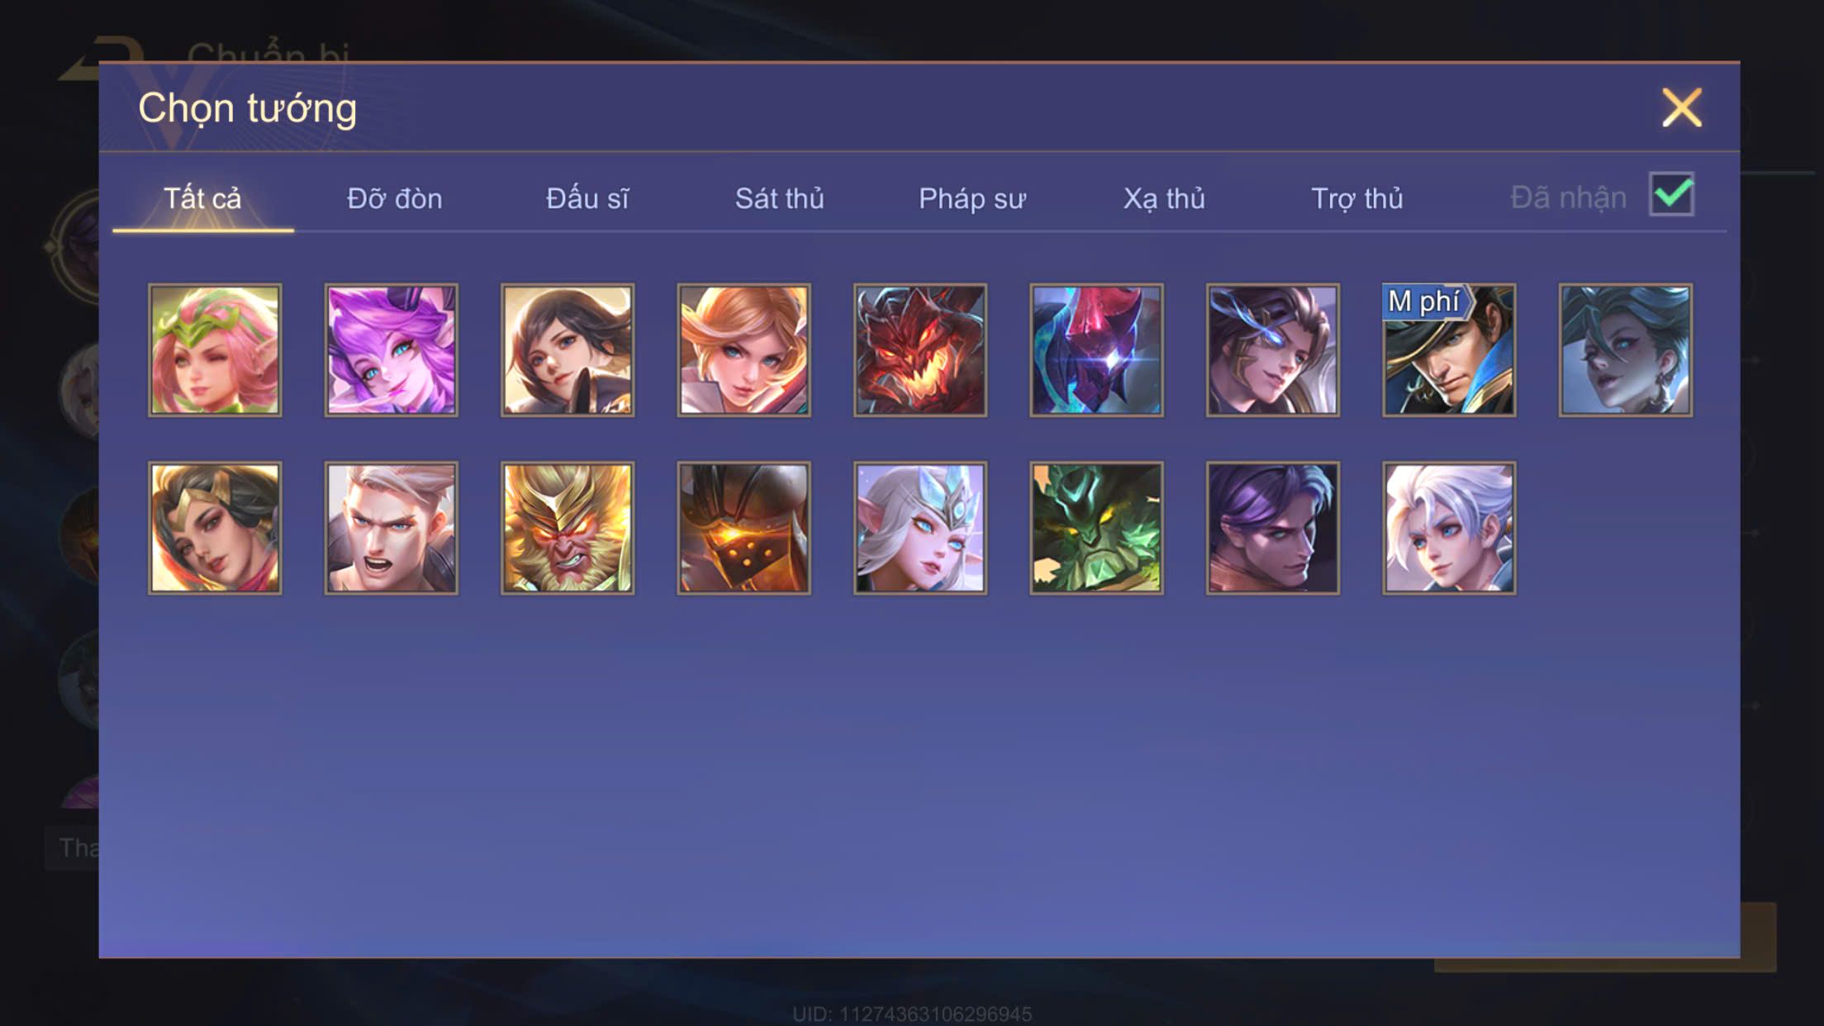Choose the blonde female hero portrait
The width and height of the screenshot is (1824, 1026).
coord(743,350)
